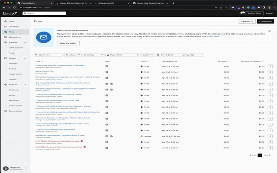Open Campaigns in the sidebar
The height and width of the screenshot is (173, 277).
(14, 27)
